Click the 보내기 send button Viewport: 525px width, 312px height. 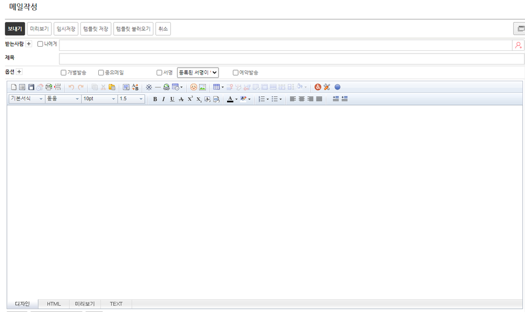pos(15,29)
